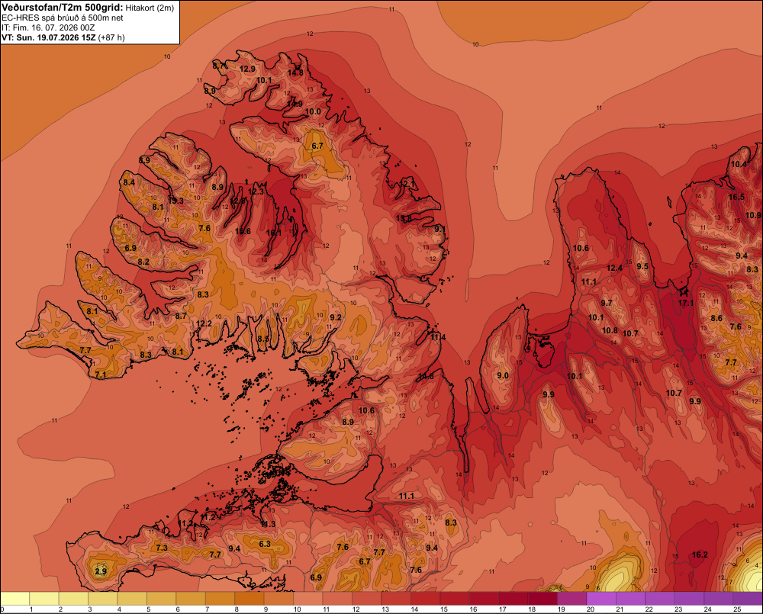The image size is (763, 614).
Task: Click the 10.4 temperature value
Action: (x=739, y=164)
